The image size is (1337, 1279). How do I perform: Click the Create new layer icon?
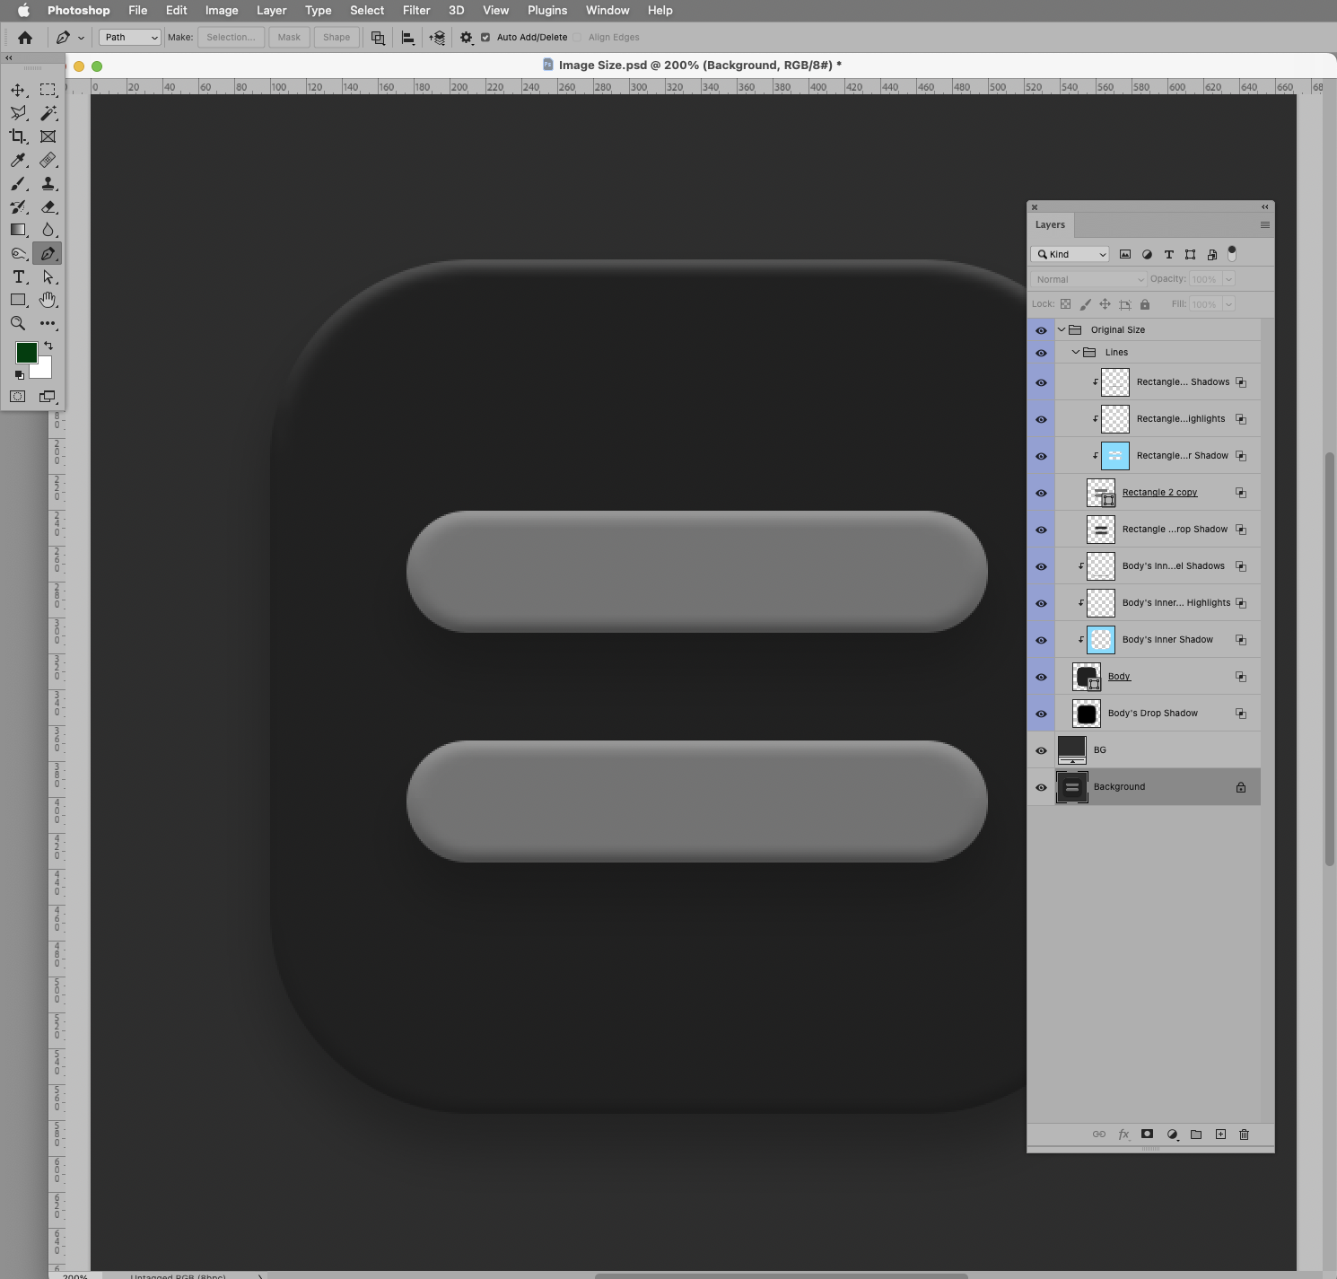[x=1220, y=1134]
